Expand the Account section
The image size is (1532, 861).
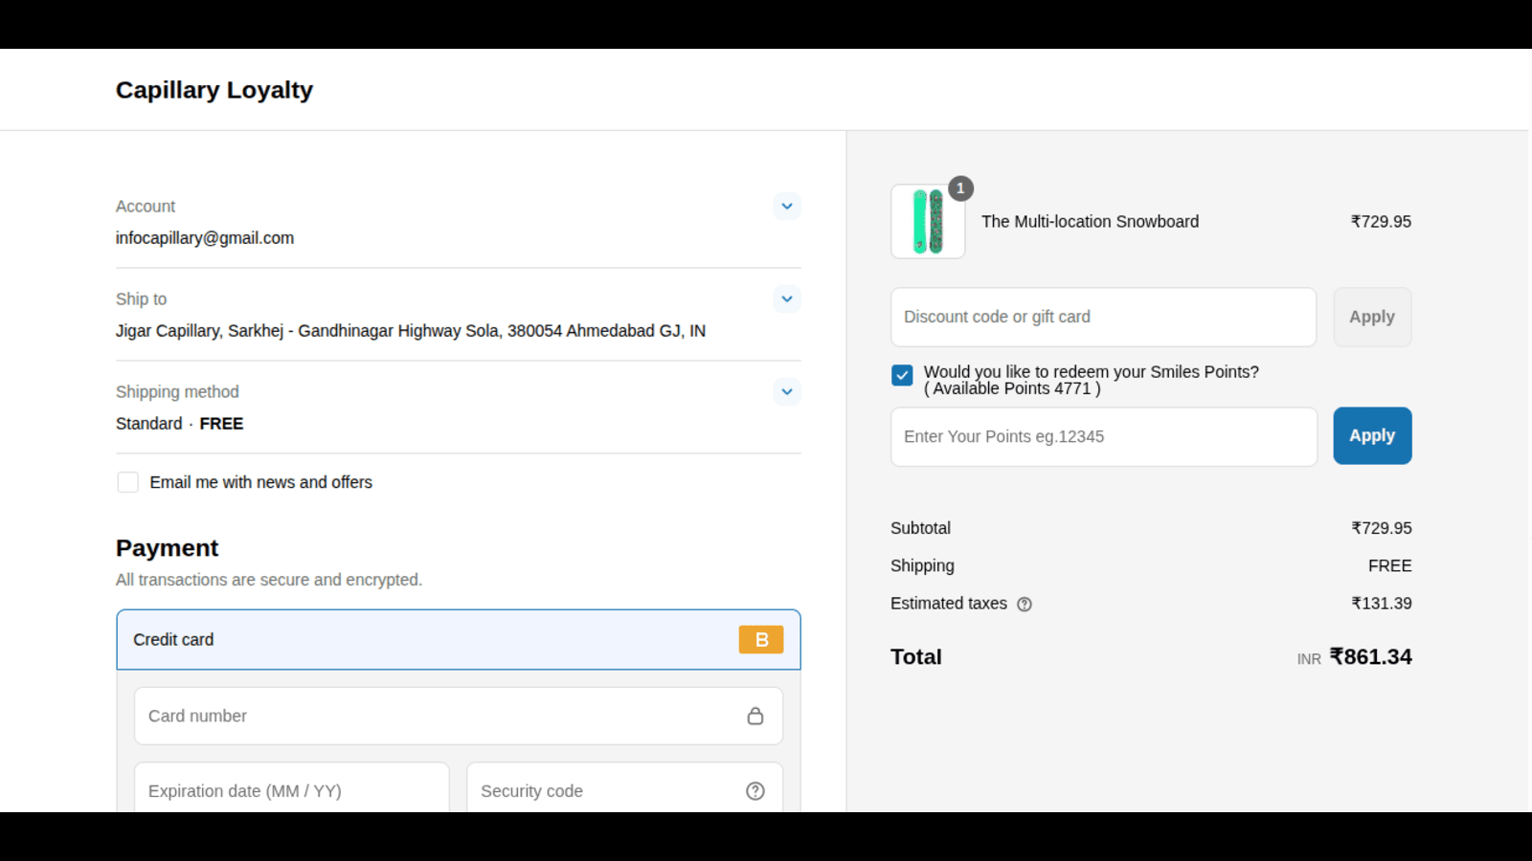pyautogui.click(x=786, y=206)
